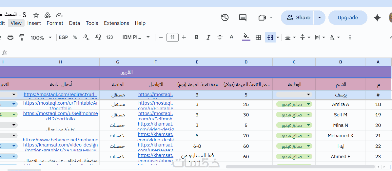Expand the Share options arrow
The image size is (392, 171).
[x=320, y=18]
